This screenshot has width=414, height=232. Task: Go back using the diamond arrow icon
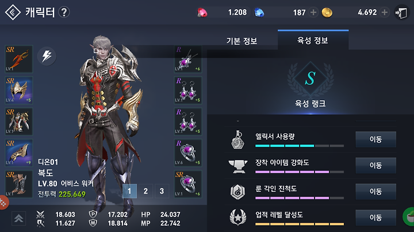pos(13,12)
